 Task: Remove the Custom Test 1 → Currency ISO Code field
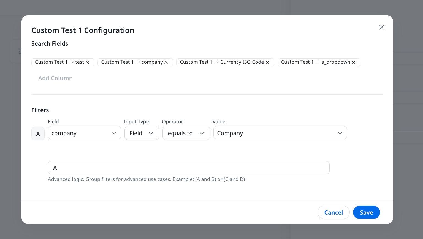[267, 62]
